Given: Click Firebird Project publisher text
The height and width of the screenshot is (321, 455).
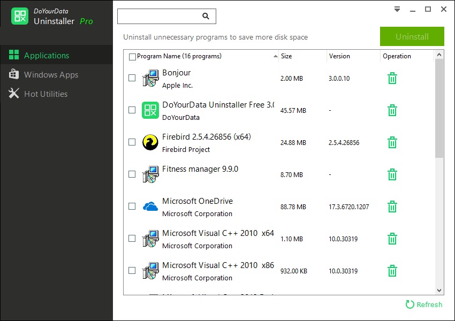Looking at the screenshot, I should [x=186, y=150].
